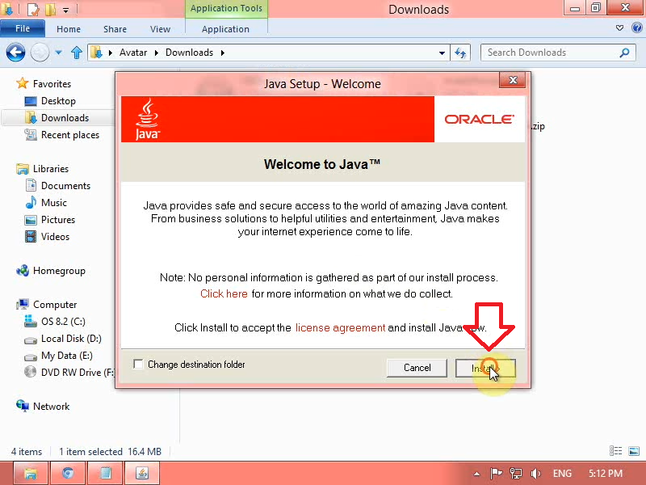646x485 pixels.
Task: Open the Application ribbon tab
Action: [x=225, y=29]
